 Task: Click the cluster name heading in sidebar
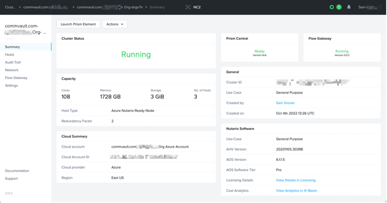click(x=25, y=29)
